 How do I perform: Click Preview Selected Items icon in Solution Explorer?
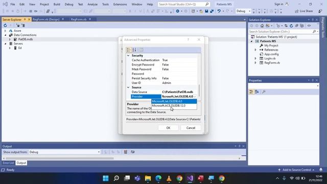click(x=309, y=26)
